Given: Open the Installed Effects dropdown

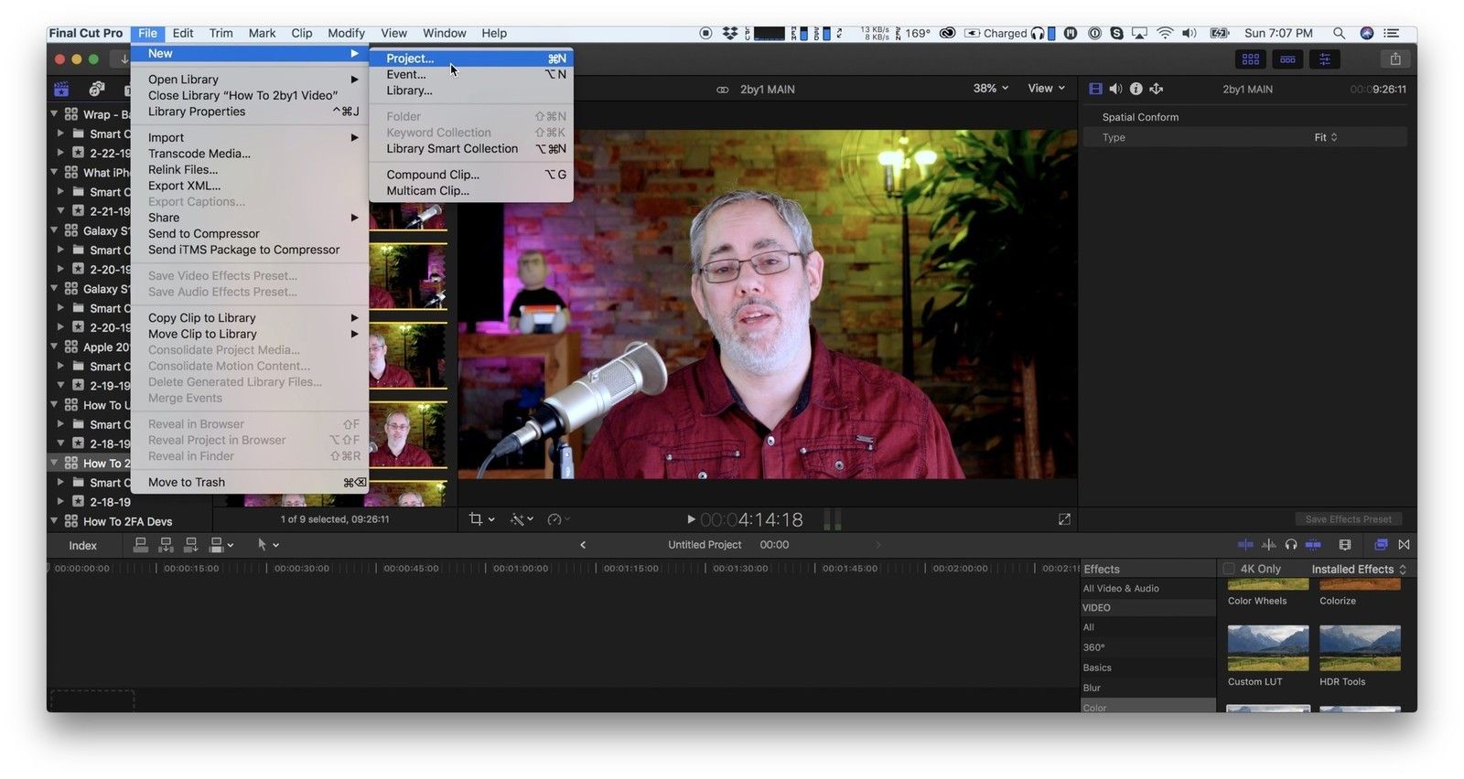Looking at the screenshot, I should [x=1359, y=569].
